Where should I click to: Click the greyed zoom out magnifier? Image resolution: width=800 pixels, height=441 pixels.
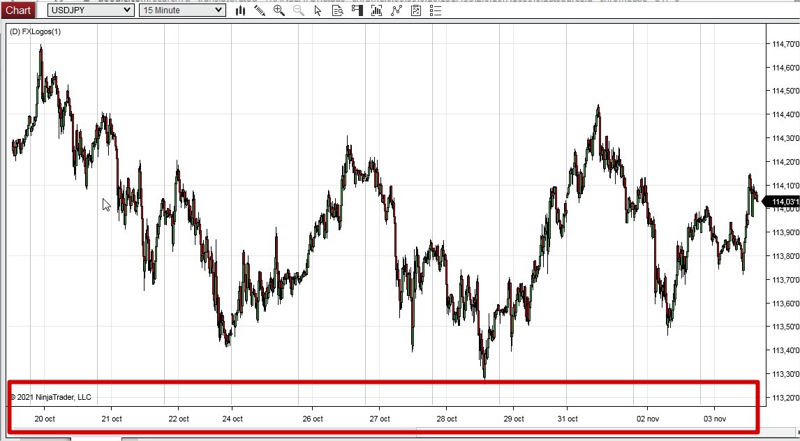coord(299,10)
